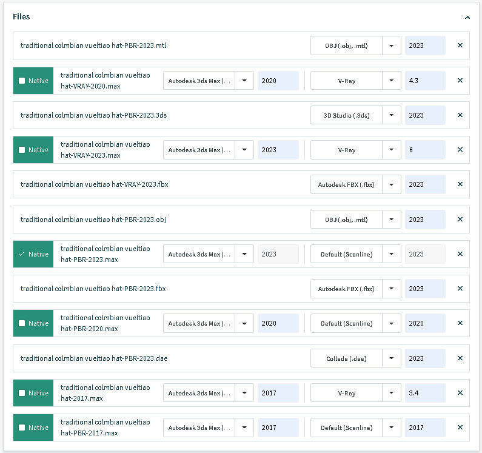Image resolution: width=482 pixels, height=453 pixels.
Task: Delete the hat-2017.max file entry
Action: (x=460, y=393)
